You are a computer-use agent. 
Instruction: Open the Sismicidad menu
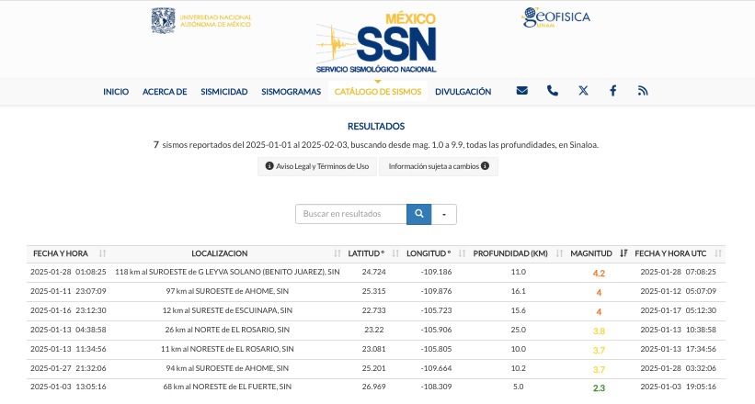click(223, 92)
